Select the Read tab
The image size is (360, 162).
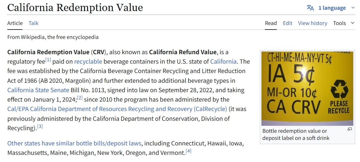tap(271, 23)
